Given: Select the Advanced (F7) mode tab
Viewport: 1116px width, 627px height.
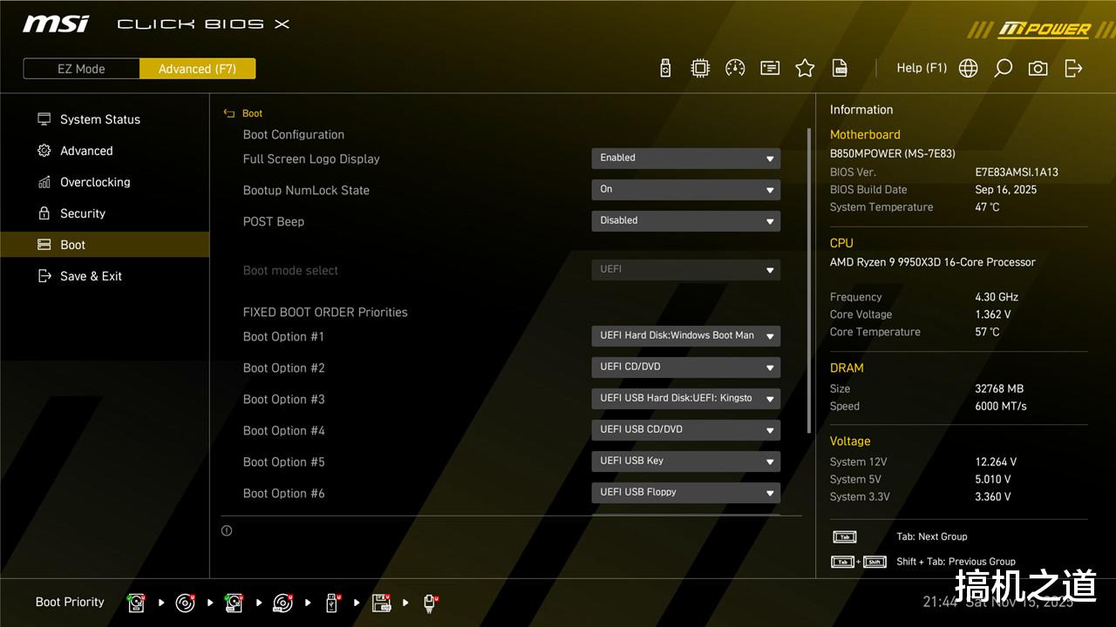Looking at the screenshot, I should click(197, 69).
